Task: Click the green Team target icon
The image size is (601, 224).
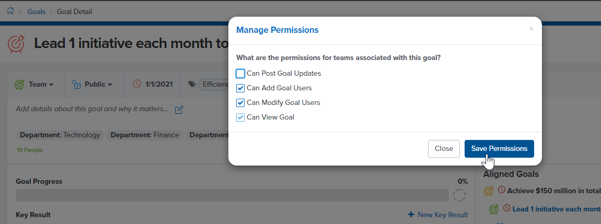Action: [19, 84]
